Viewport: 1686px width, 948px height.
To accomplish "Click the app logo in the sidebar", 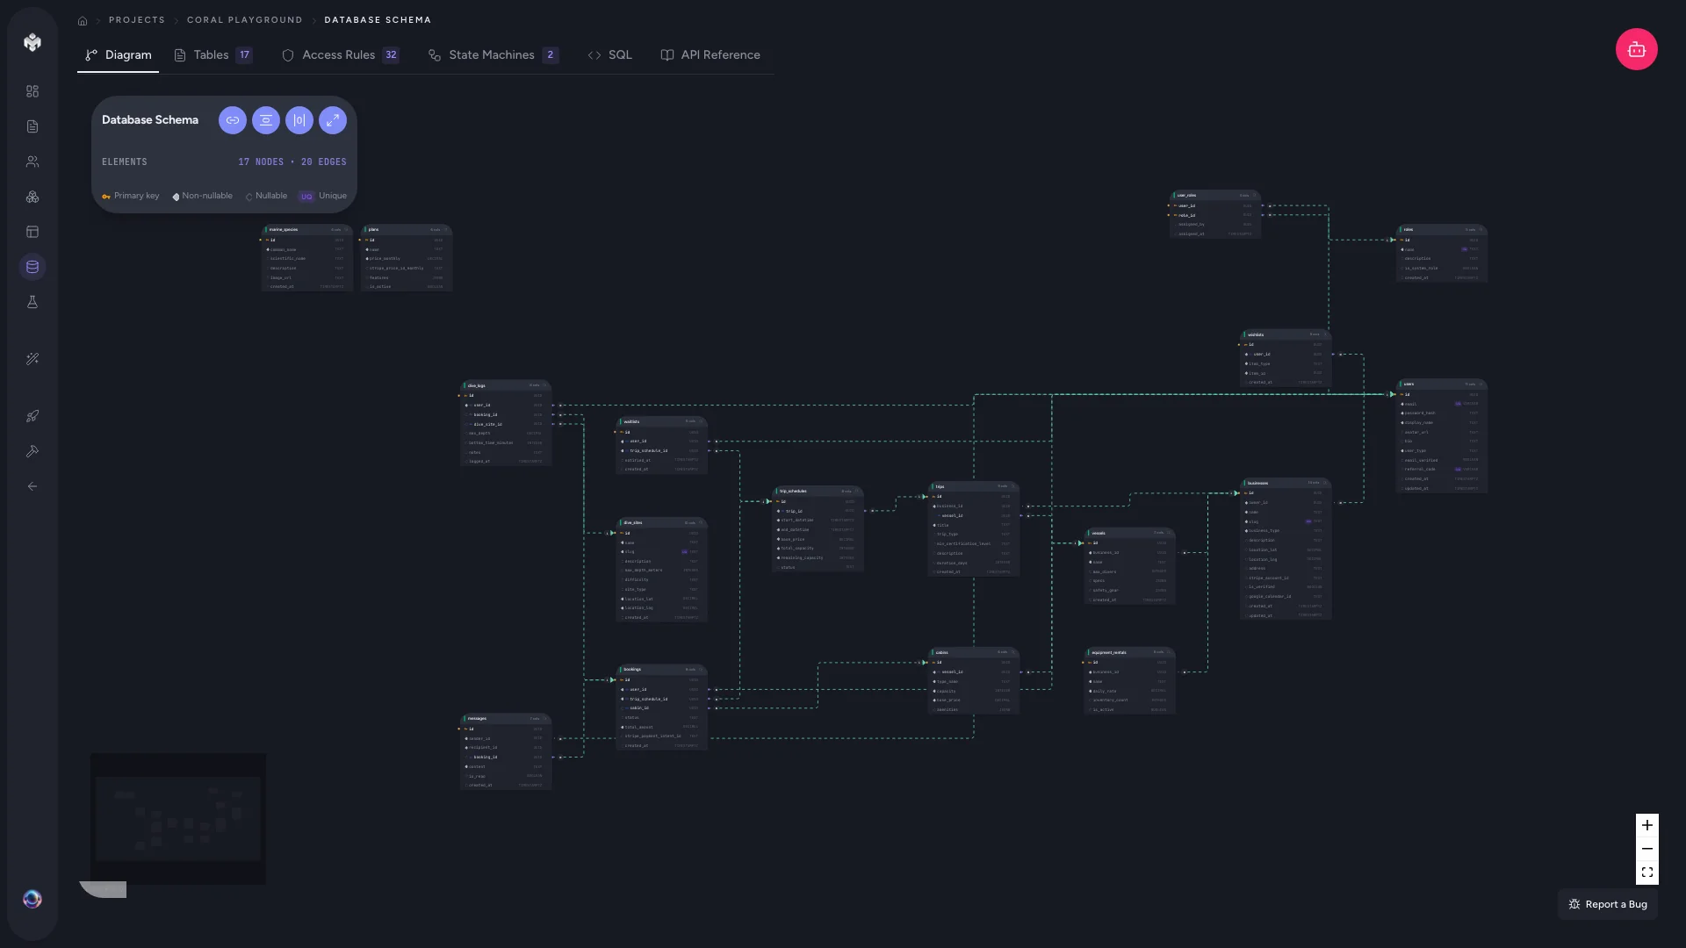I will [x=32, y=42].
